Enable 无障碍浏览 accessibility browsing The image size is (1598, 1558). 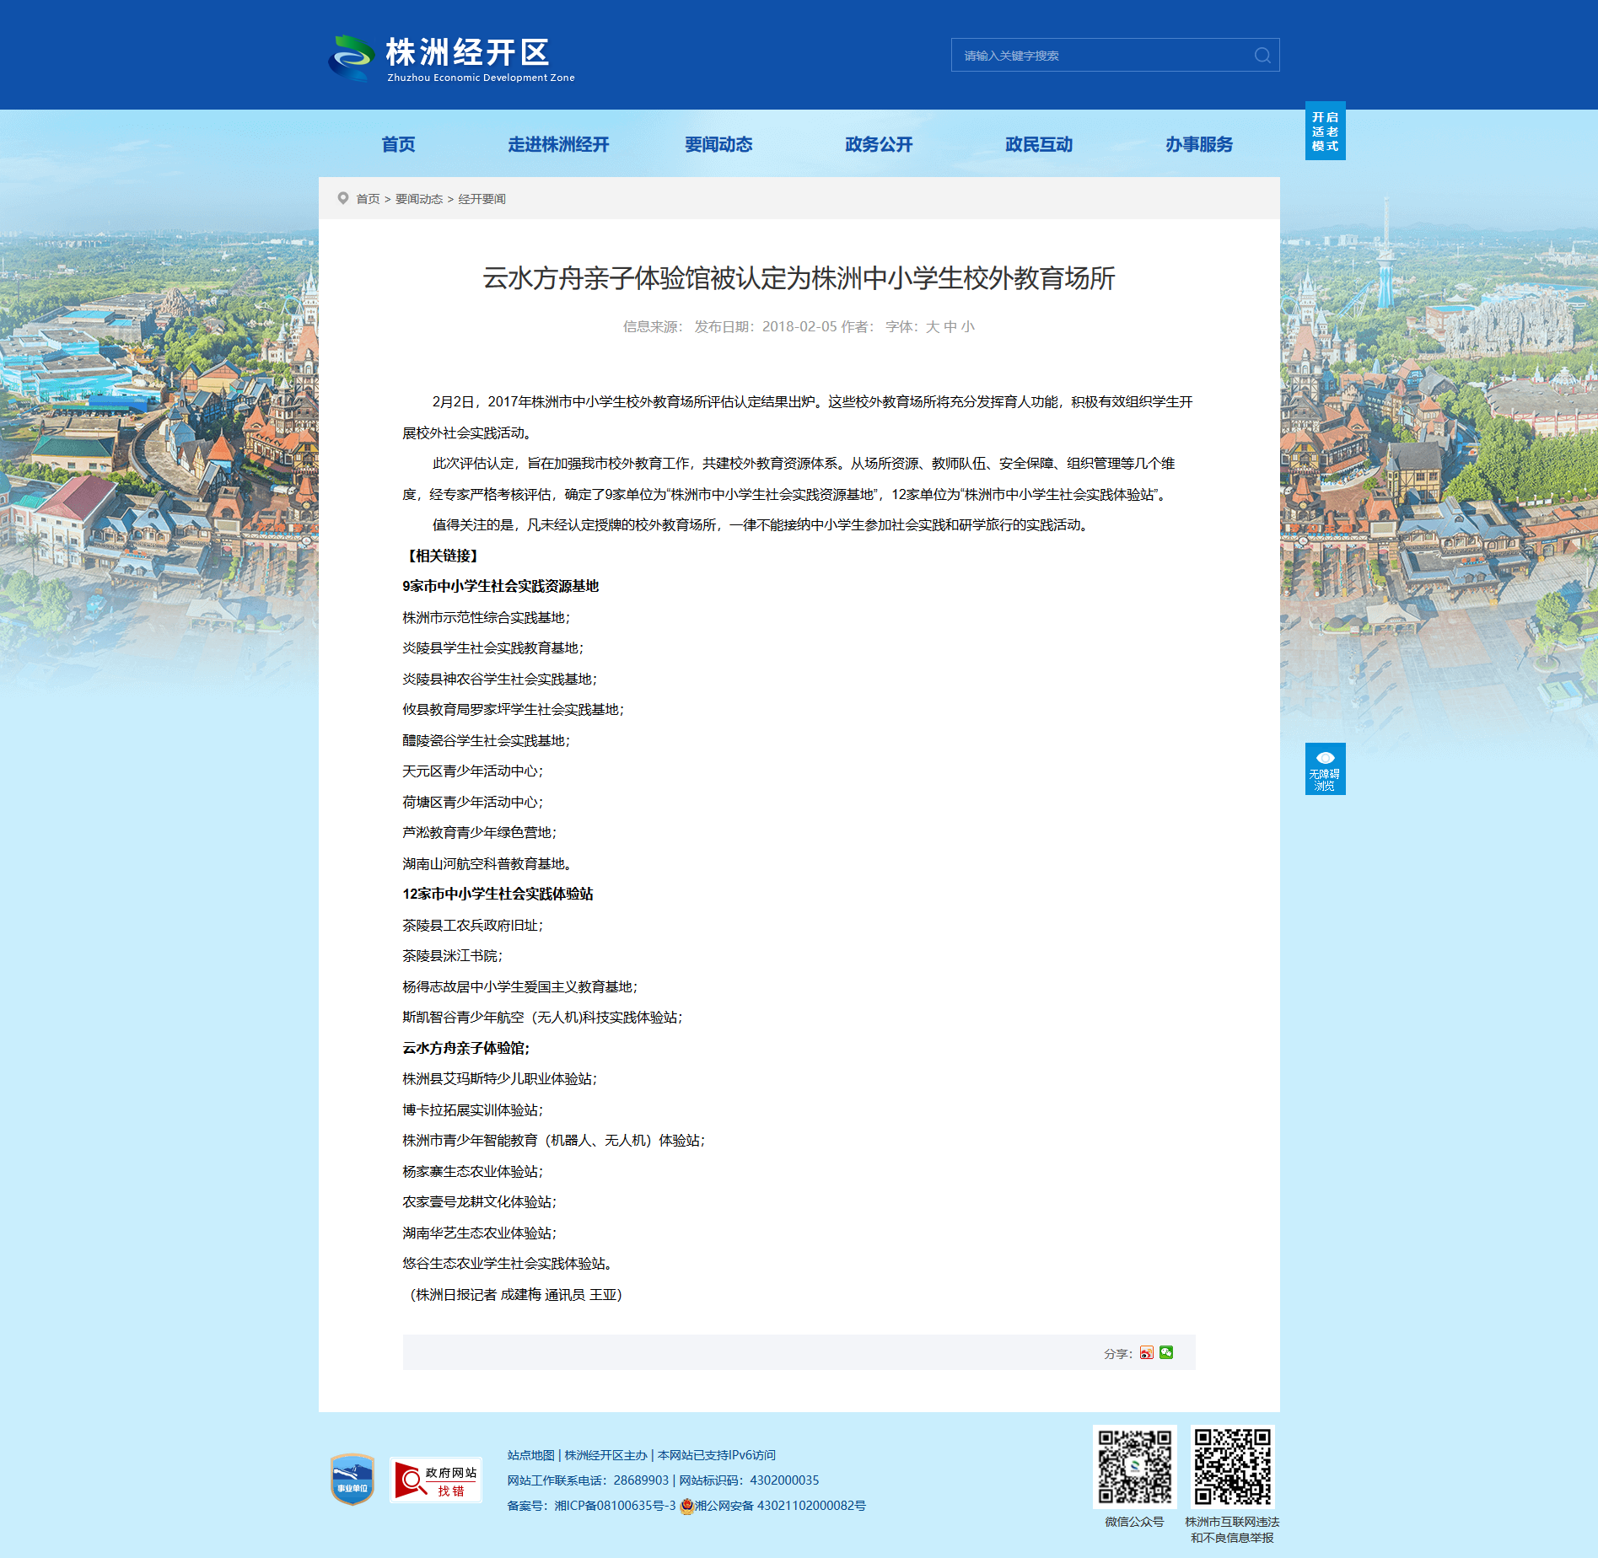1326,769
